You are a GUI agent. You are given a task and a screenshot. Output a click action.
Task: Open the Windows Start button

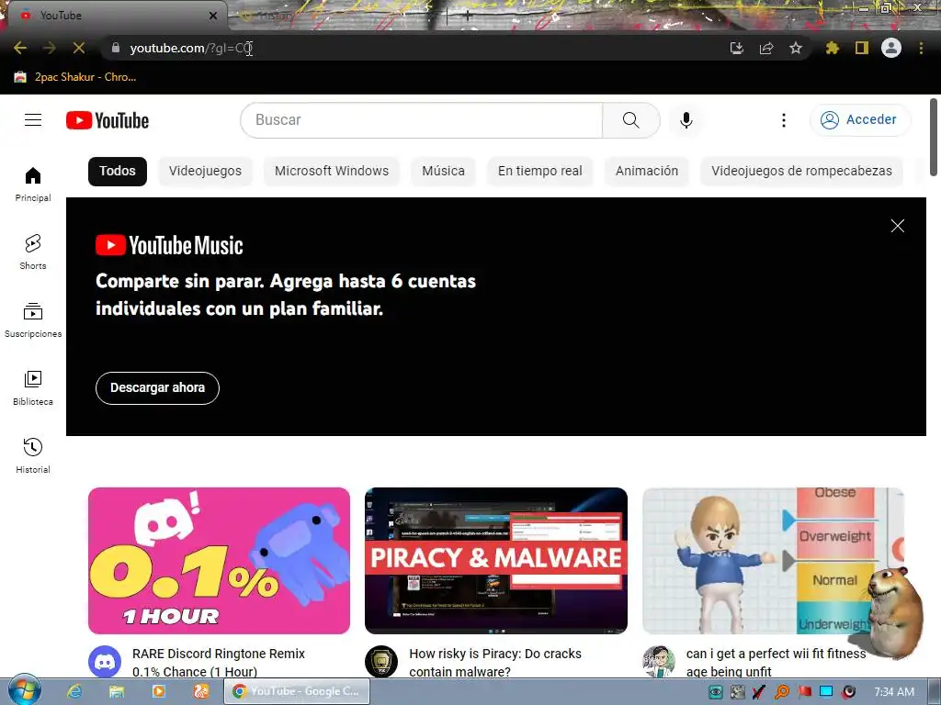pyautogui.click(x=23, y=690)
